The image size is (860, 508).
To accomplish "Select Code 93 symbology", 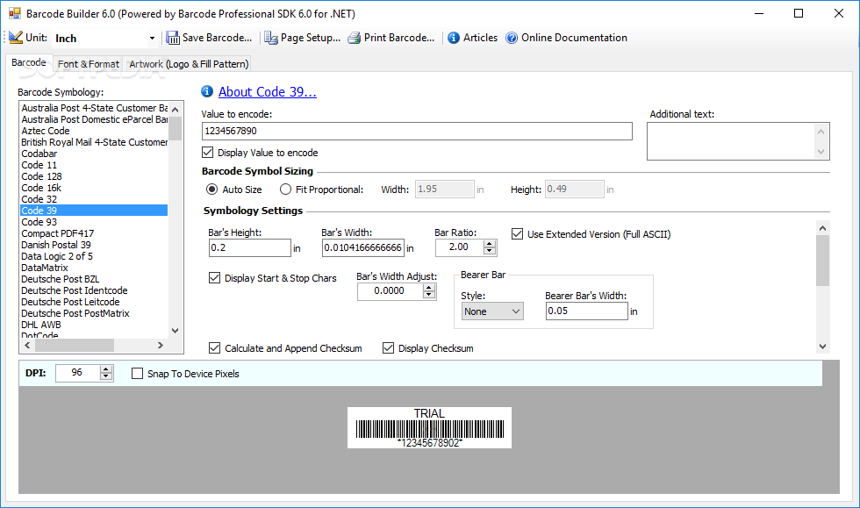I will pyautogui.click(x=39, y=222).
